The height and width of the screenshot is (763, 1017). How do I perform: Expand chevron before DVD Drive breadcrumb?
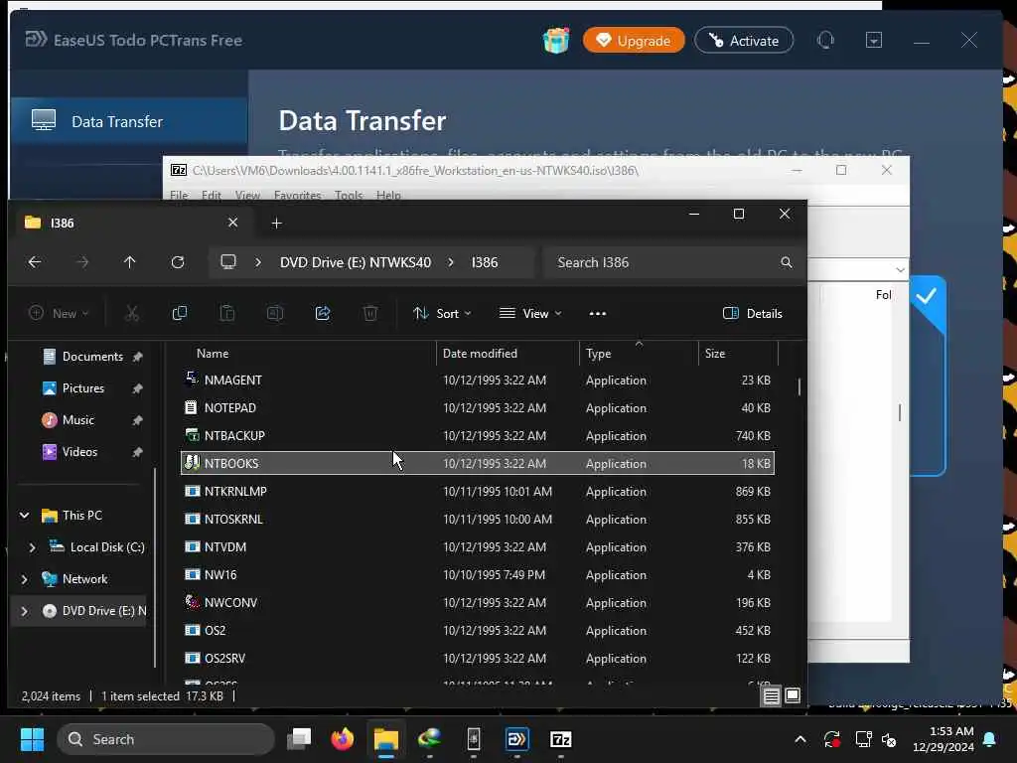point(258,262)
